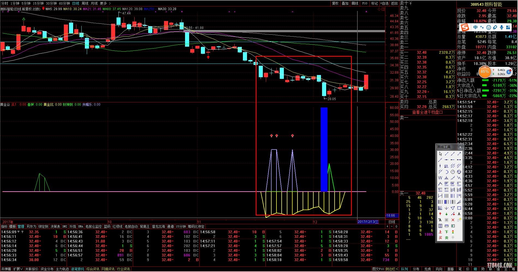Screen dimensions: 518x272
Task: Select the DMI indicator tab
Action: click(x=65, y=226)
